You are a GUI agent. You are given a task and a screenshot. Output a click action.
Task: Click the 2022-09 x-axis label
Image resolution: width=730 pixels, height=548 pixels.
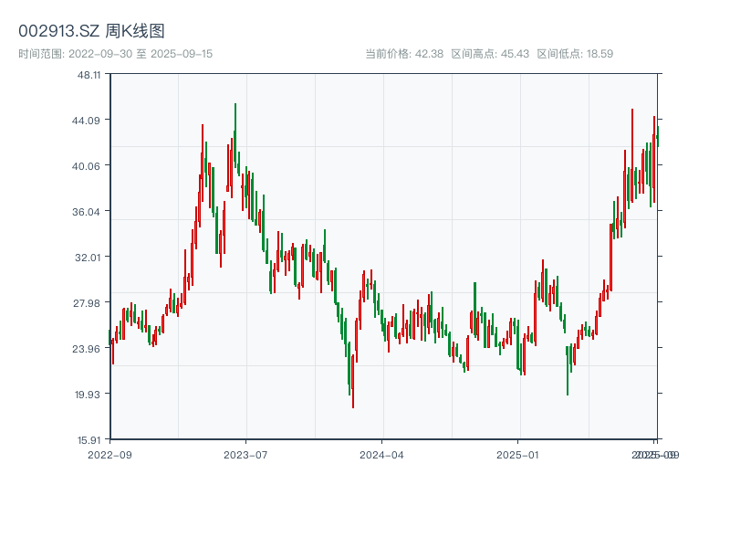click(109, 455)
